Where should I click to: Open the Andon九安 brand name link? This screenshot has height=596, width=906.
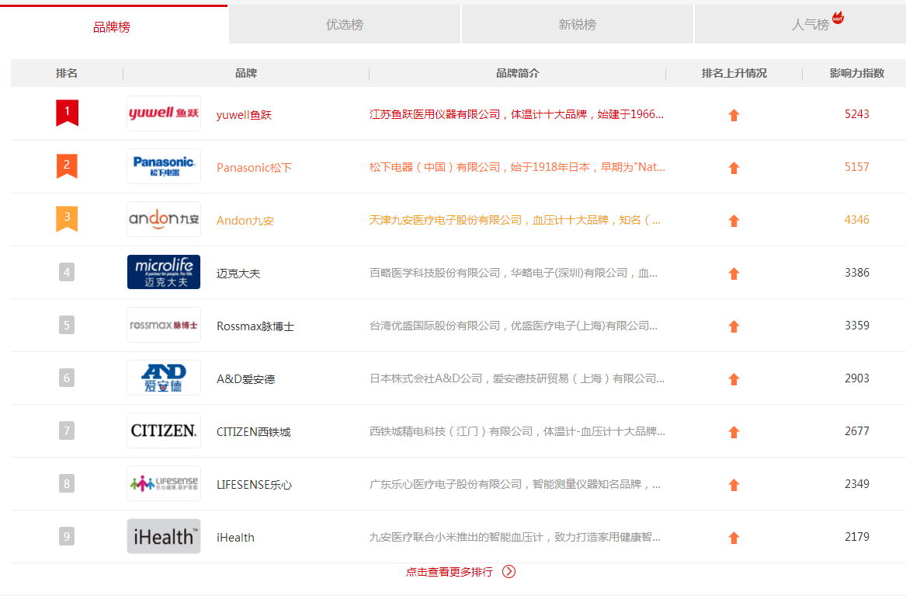point(245,220)
